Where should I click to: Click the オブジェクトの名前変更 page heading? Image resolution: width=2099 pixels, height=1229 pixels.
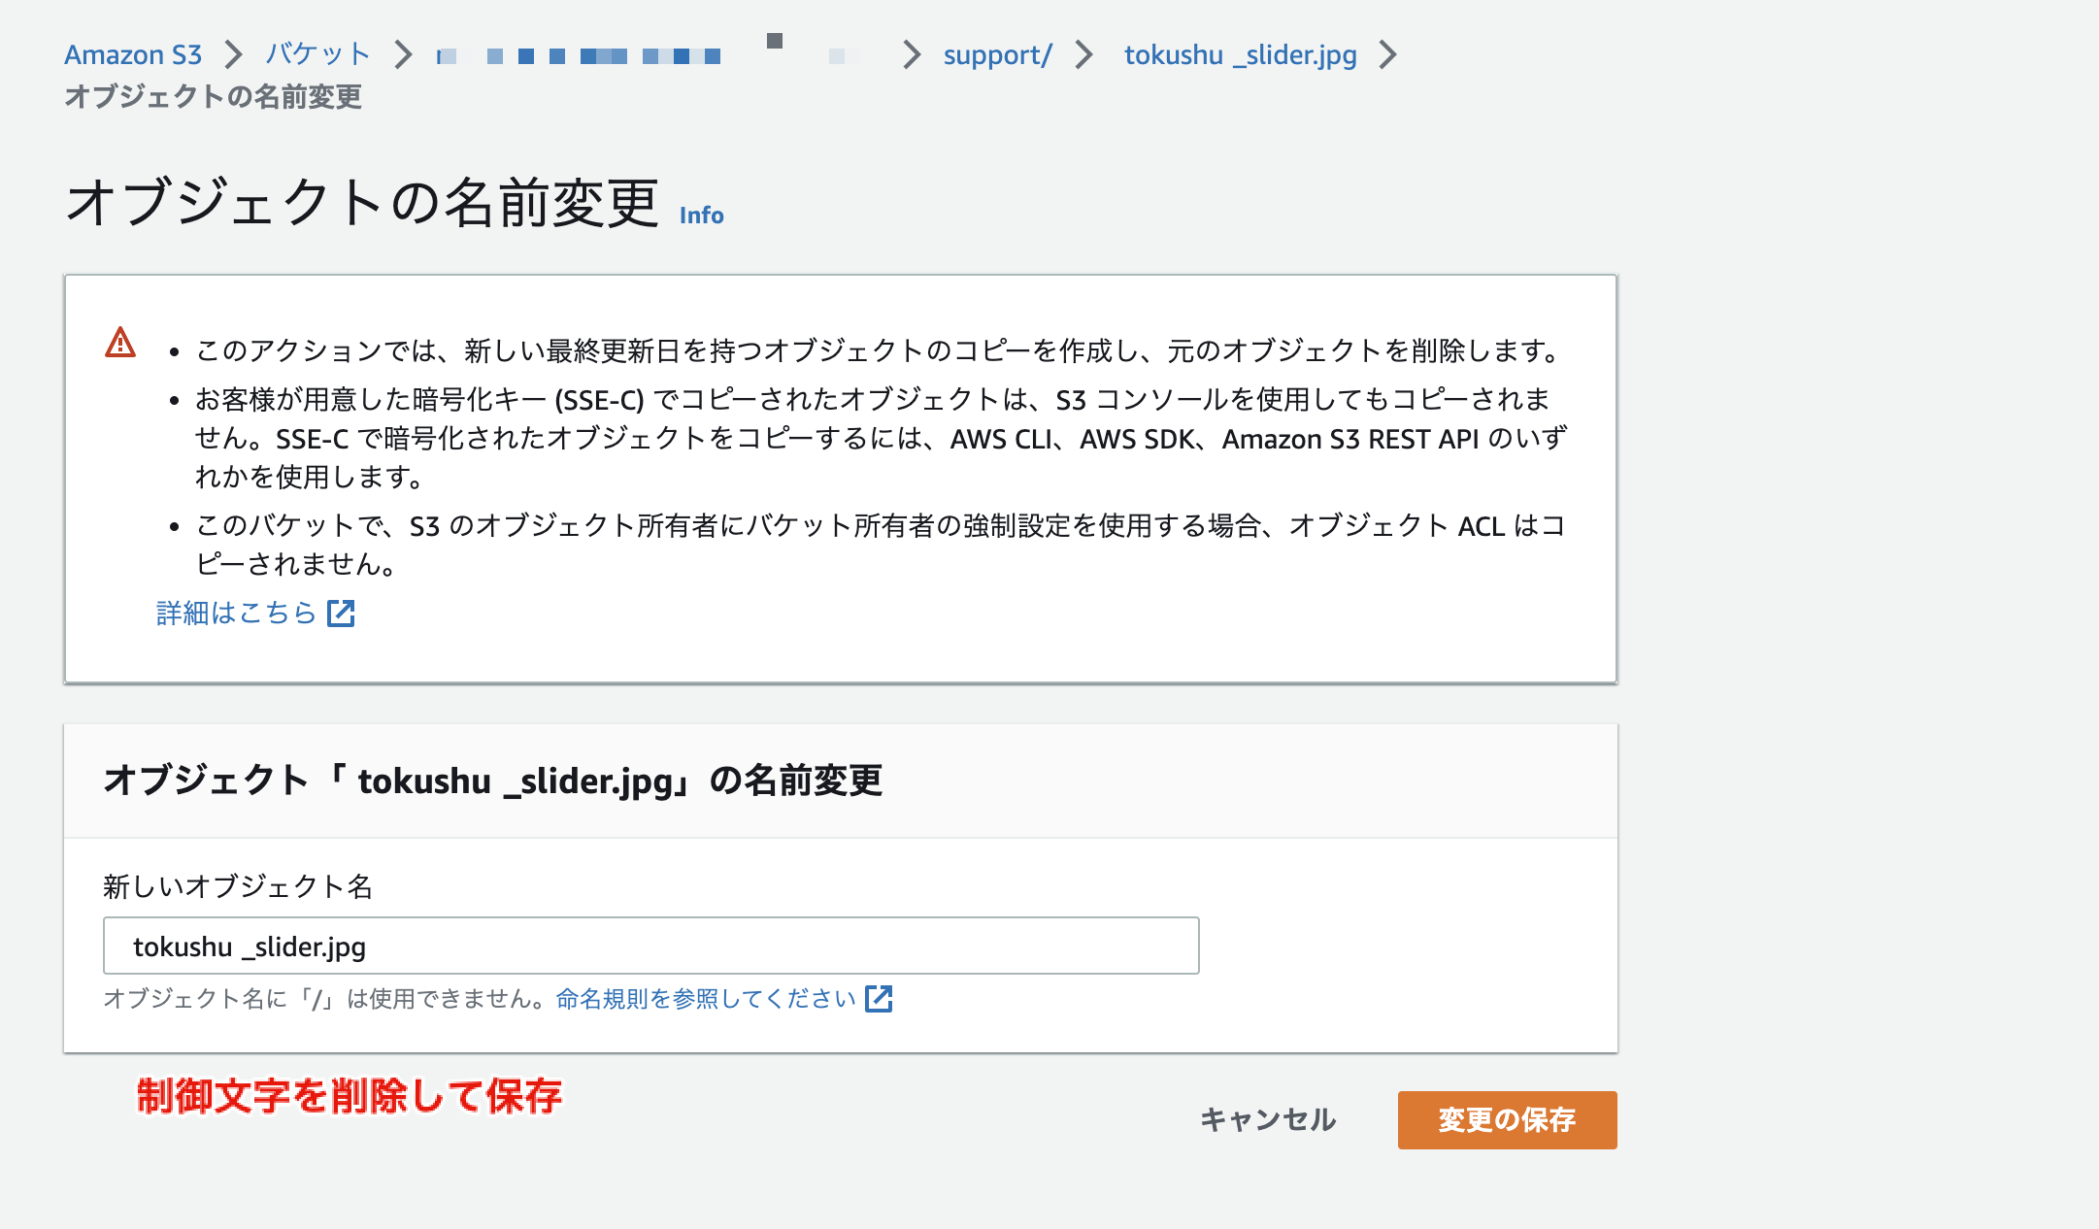click(x=362, y=203)
